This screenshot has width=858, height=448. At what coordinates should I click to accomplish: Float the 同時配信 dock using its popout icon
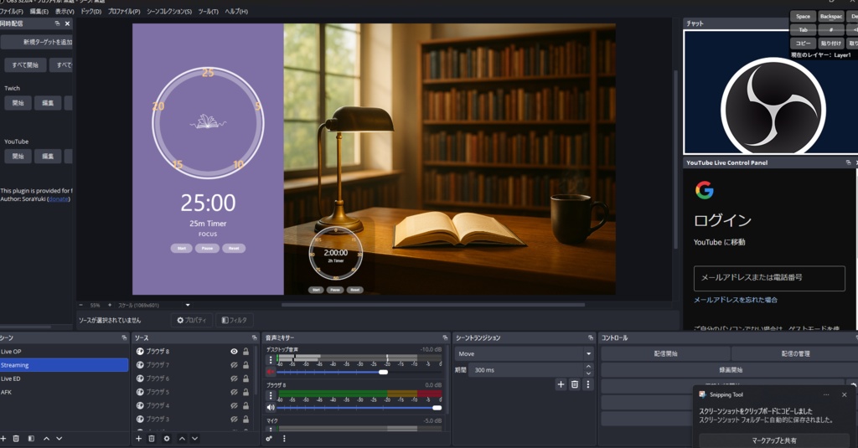click(58, 23)
